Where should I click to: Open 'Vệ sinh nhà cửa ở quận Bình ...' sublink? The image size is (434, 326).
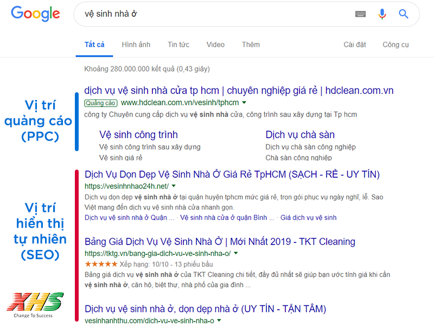point(227,218)
